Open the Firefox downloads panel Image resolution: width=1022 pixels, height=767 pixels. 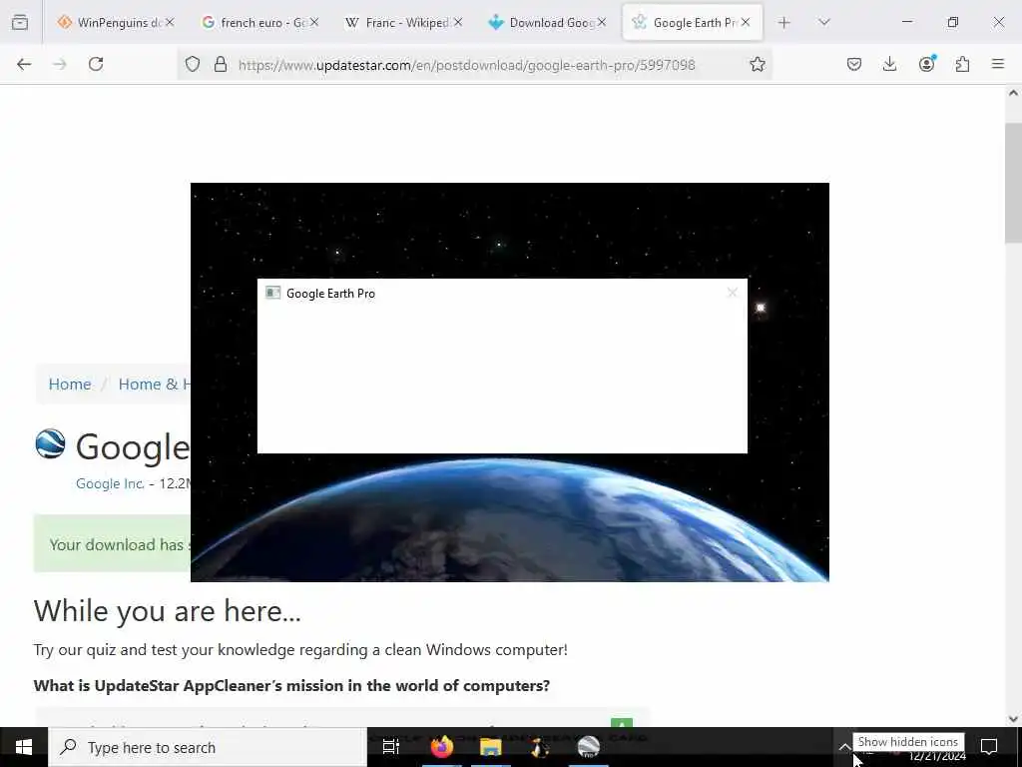tap(889, 64)
